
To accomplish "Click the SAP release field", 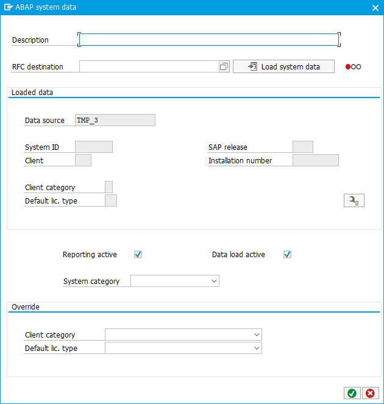I will pyautogui.click(x=303, y=147).
